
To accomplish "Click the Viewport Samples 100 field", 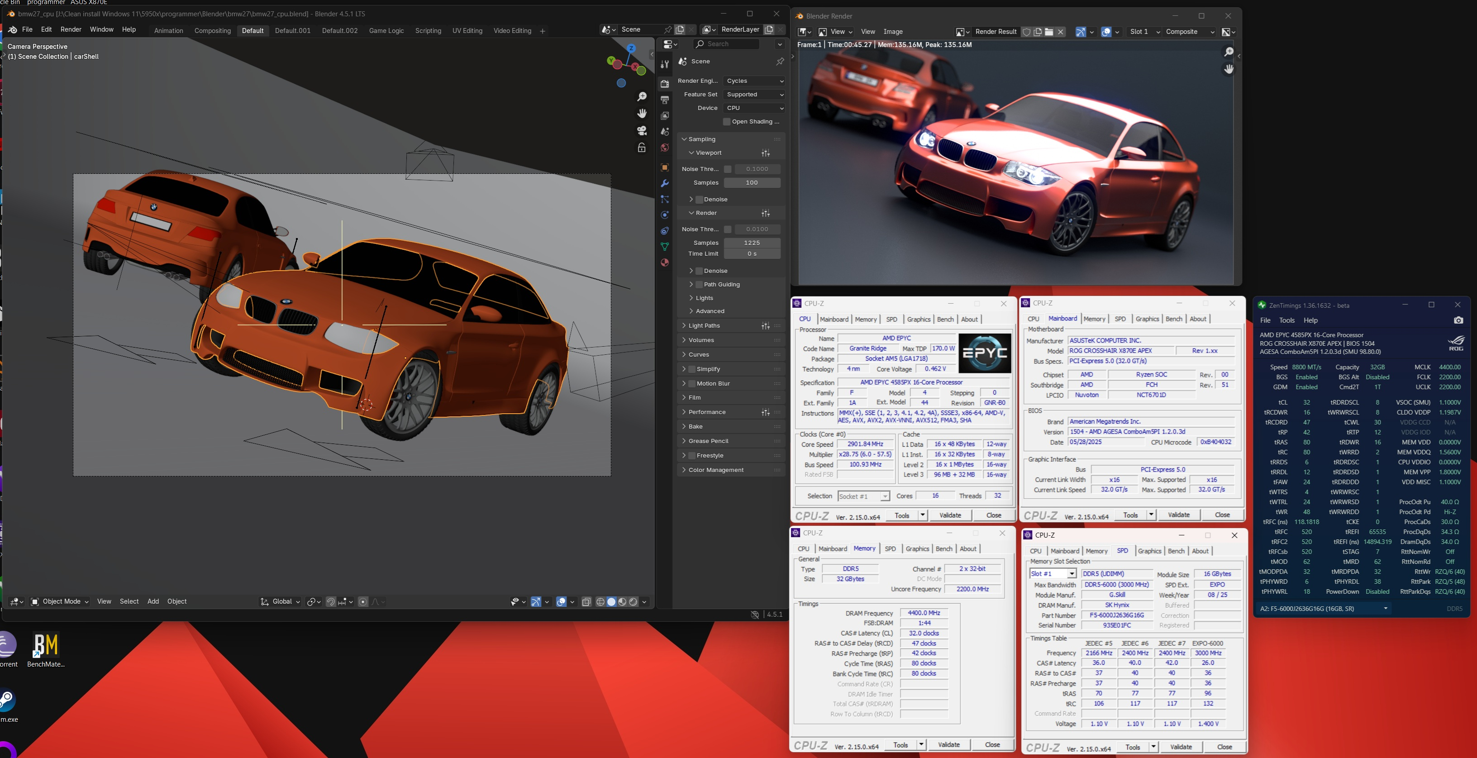I will click(752, 183).
